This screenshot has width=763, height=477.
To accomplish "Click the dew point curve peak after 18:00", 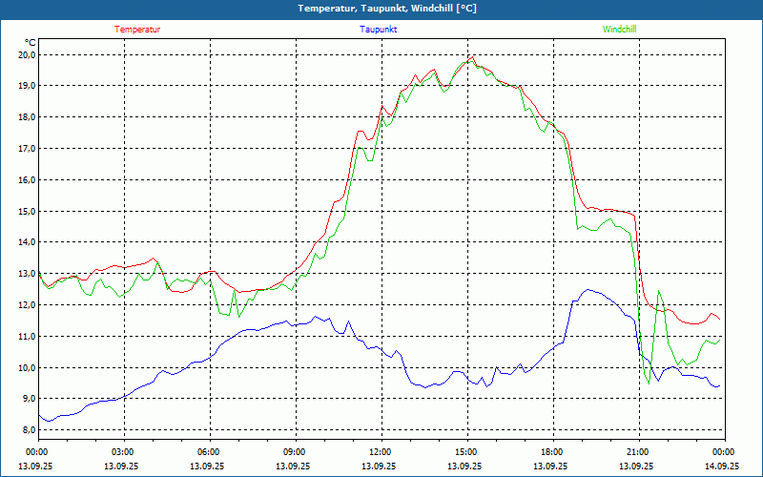I will (x=588, y=290).
